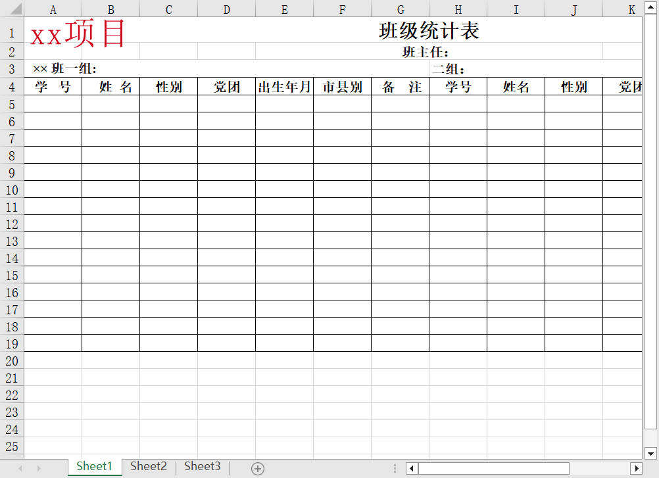Select the Sheet1 tab
This screenshot has width=659, height=478.
tap(94, 466)
